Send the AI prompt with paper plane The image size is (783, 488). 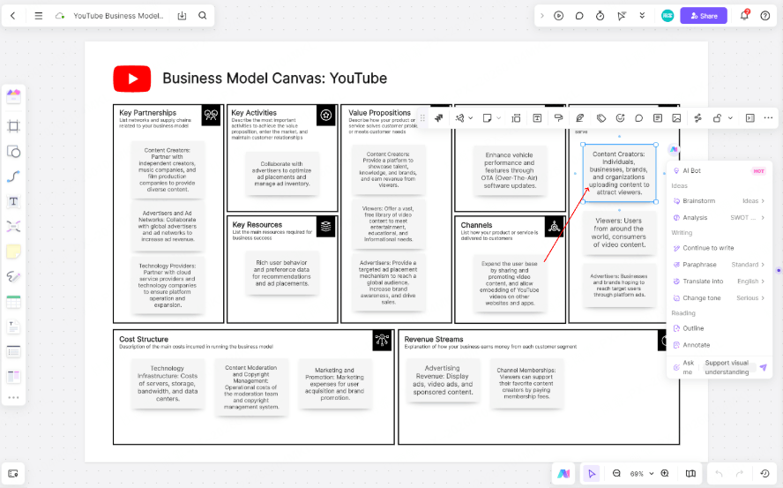(x=763, y=367)
